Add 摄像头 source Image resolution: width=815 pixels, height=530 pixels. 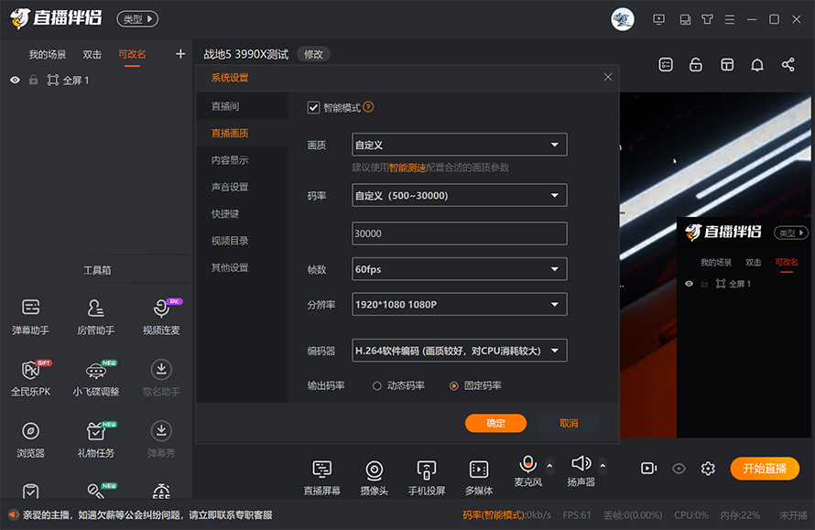[375, 478]
